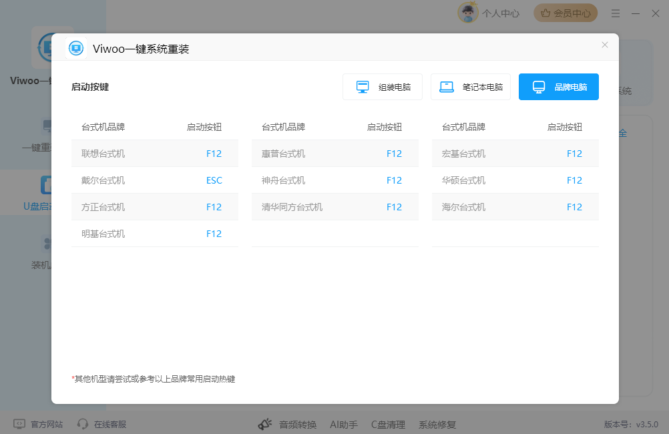Click the 启动按键 heading
This screenshot has height=434, width=669.
click(90, 87)
